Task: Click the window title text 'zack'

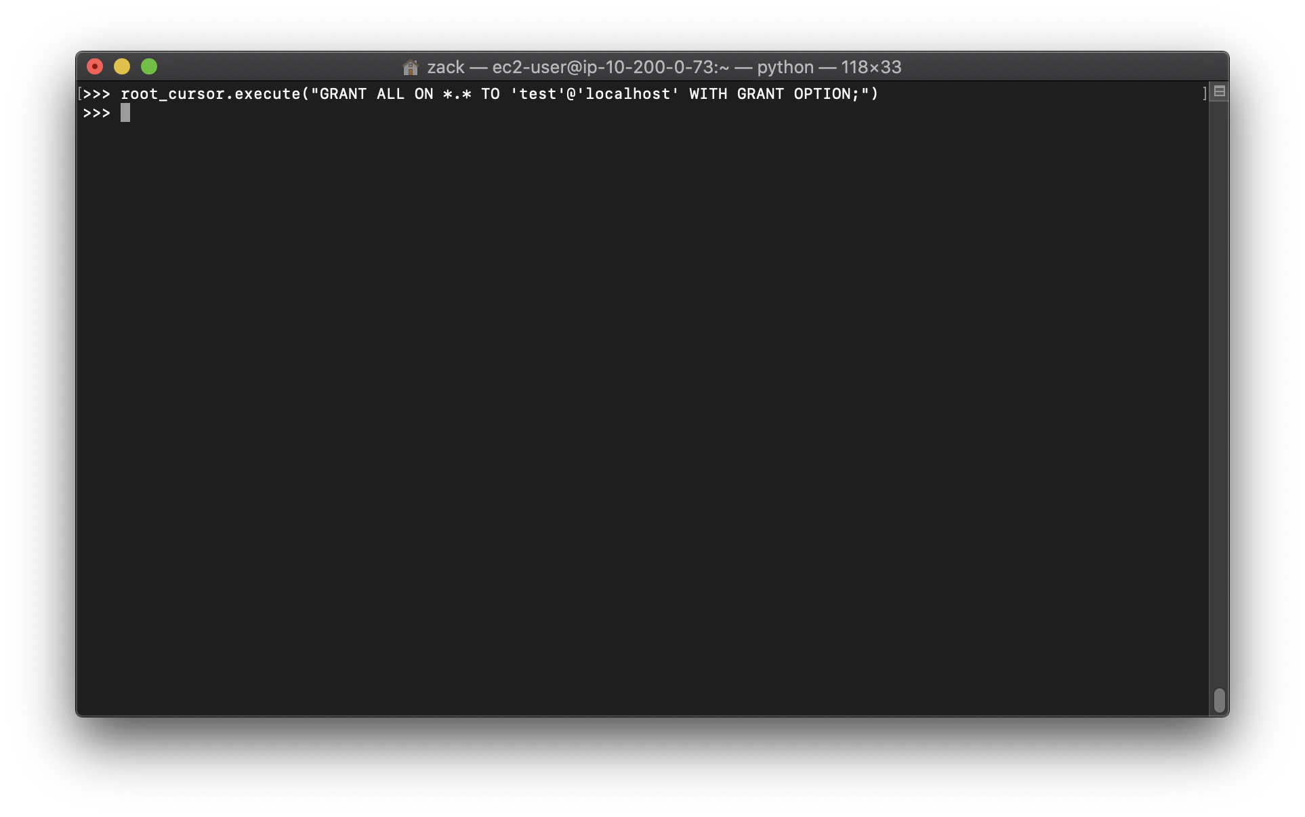Action: [x=445, y=67]
